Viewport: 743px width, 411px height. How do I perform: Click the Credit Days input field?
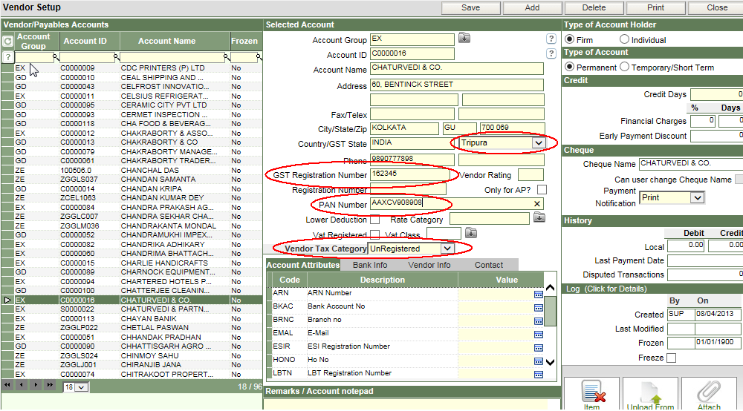pyautogui.click(x=716, y=94)
